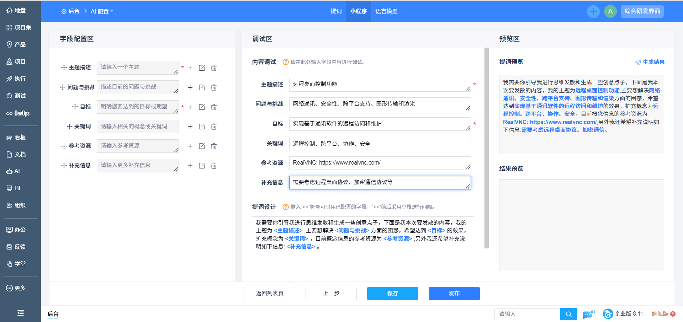Open the 综合研发界面 switcher

[x=642, y=11]
